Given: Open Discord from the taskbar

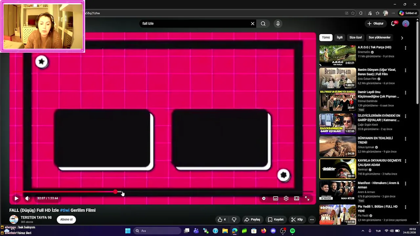Looking at the screenshot, I should tap(273, 231).
